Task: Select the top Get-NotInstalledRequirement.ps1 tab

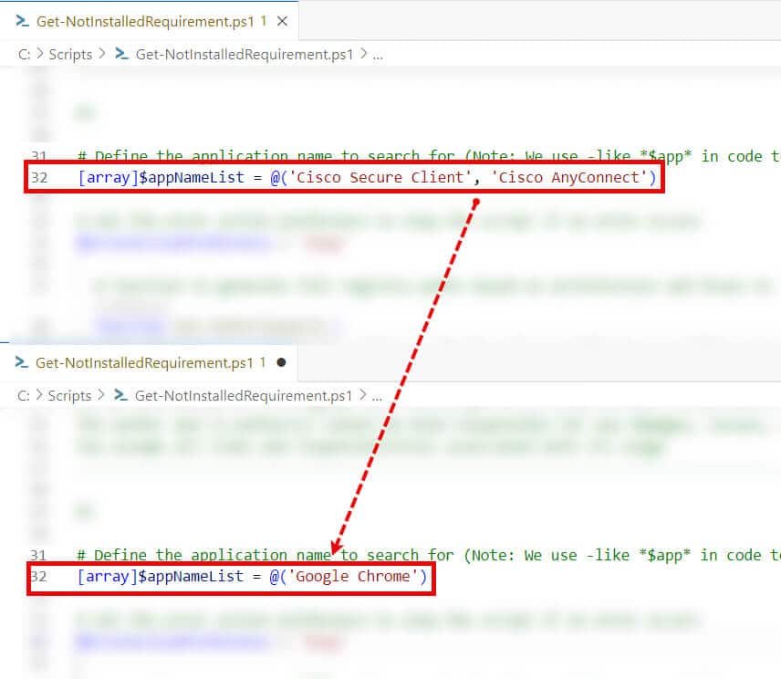Action: tap(149, 21)
